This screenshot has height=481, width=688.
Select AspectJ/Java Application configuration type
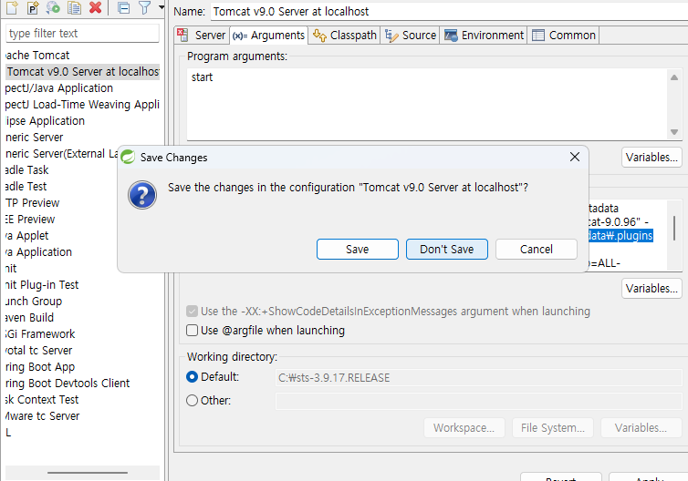58,88
